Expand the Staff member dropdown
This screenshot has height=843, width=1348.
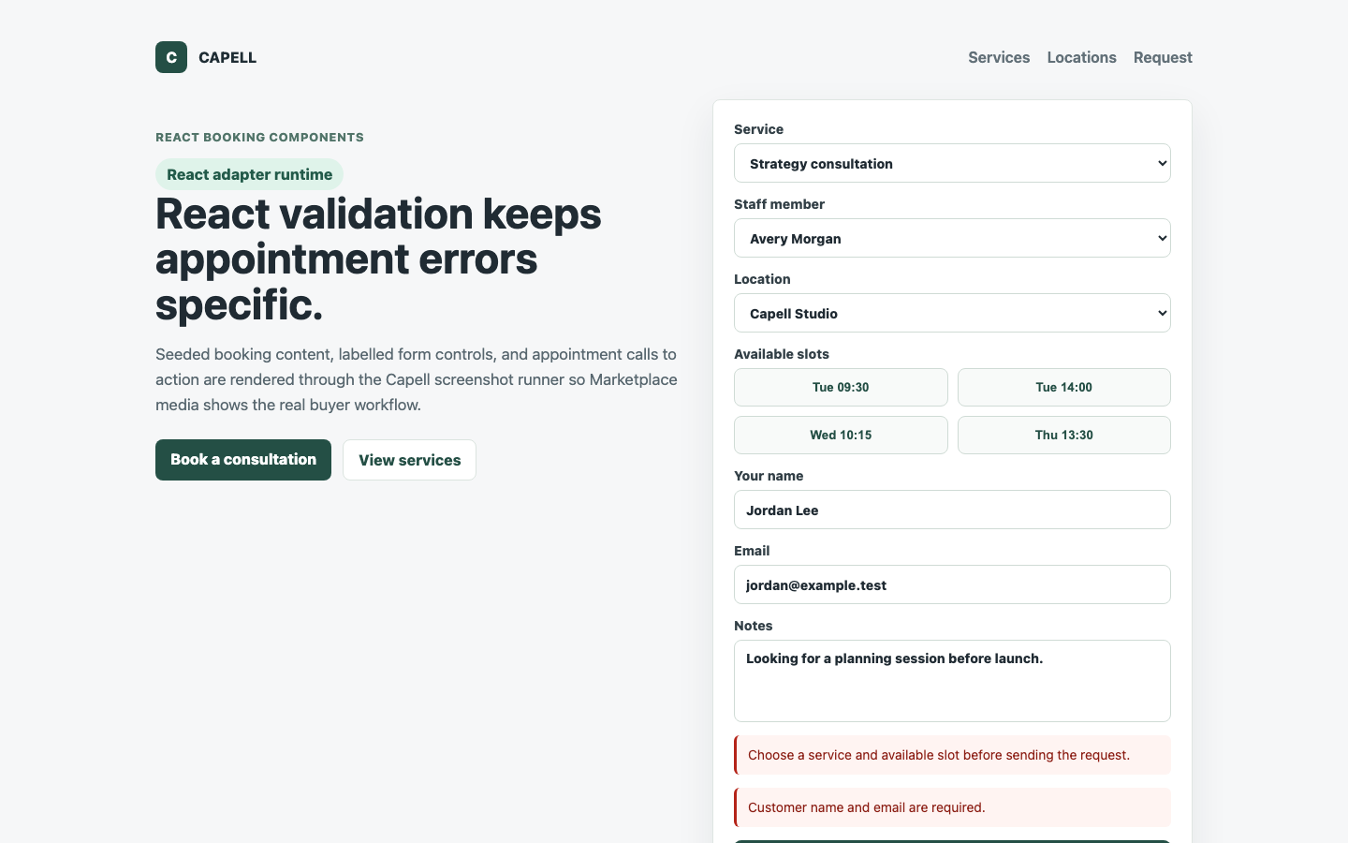click(952, 238)
